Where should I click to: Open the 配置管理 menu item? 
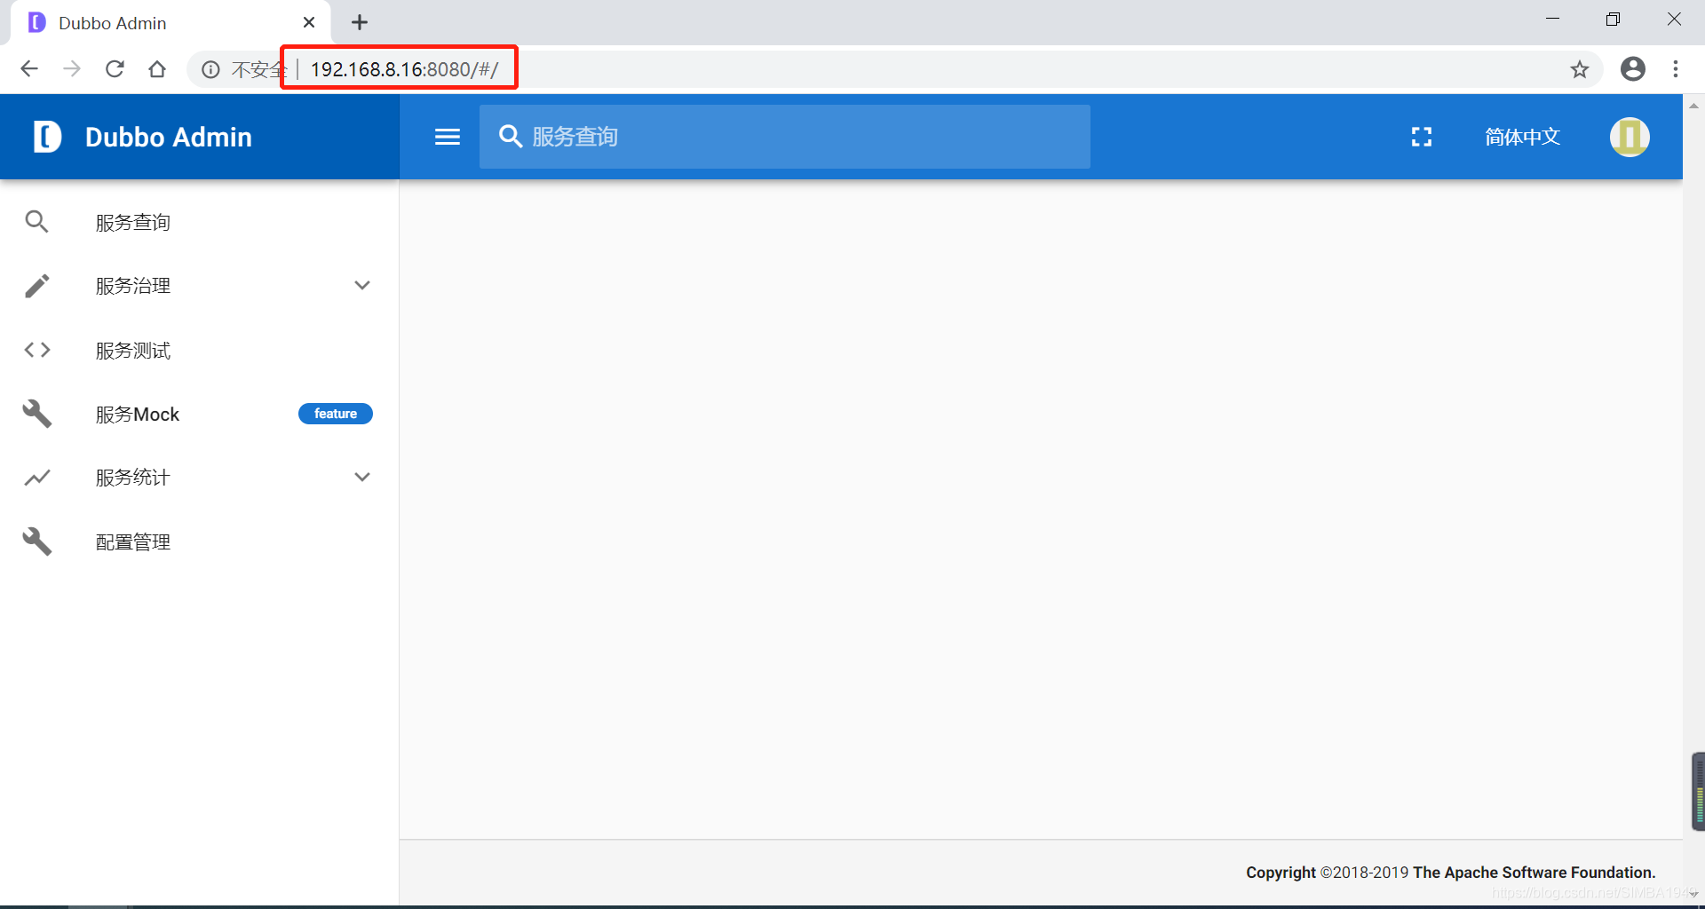[x=200, y=541]
